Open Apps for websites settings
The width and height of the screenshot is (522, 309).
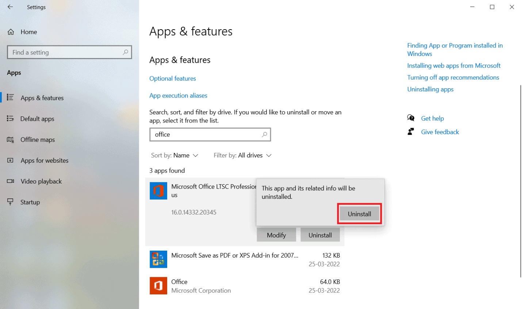point(45,161)
